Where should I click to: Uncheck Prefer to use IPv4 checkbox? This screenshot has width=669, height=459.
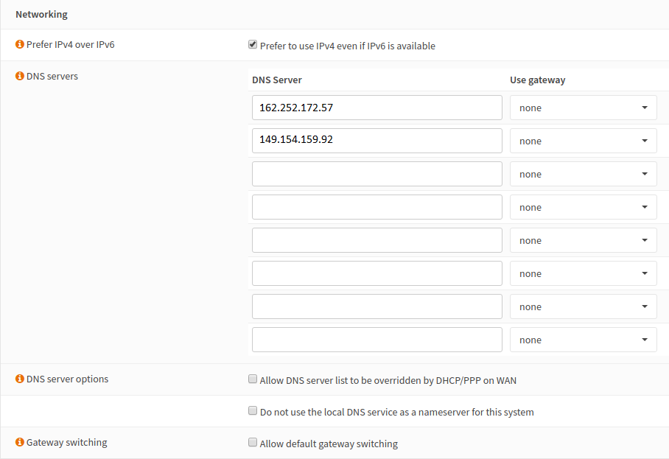[x=253, y=45]
